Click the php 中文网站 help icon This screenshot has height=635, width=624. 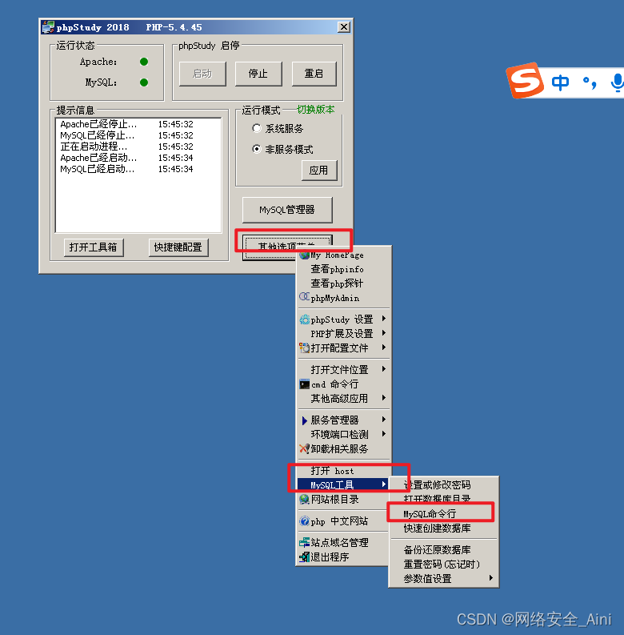(304, 521)
